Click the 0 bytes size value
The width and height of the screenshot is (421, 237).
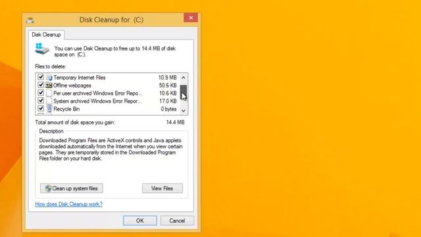[168, 109]
